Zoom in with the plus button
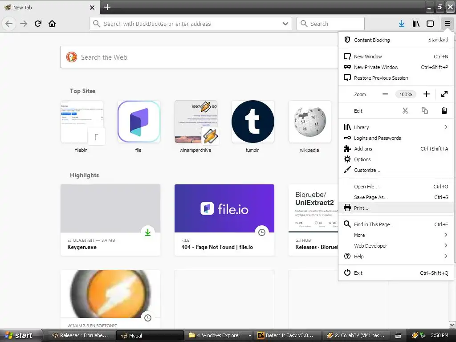 pos(426,94)
